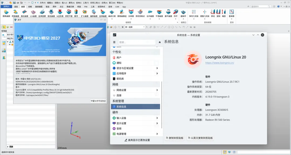Viewport: 291px width, 155px height.
Task: Click the green plus icon above manager panel
Action: pyautogui.click(x=8, y=27)
